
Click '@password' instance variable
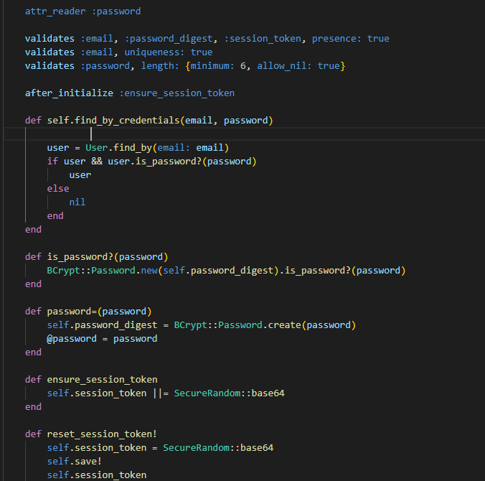tap(72, 338)
